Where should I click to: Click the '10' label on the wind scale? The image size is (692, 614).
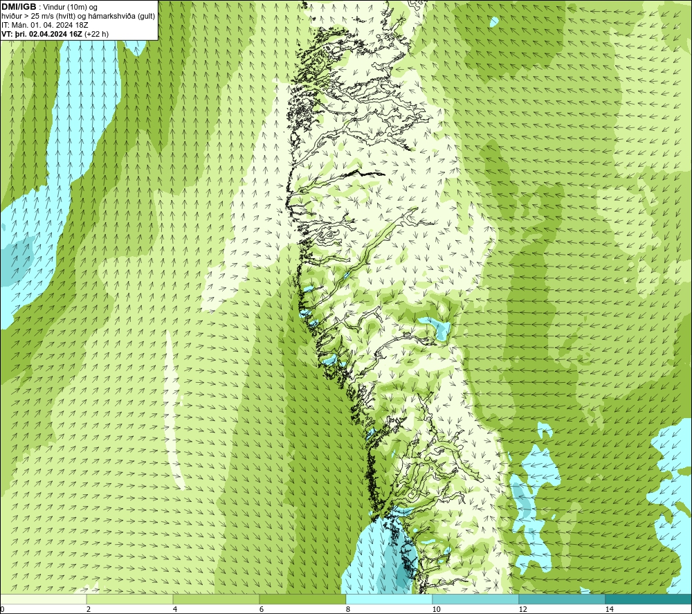(436, 610)
